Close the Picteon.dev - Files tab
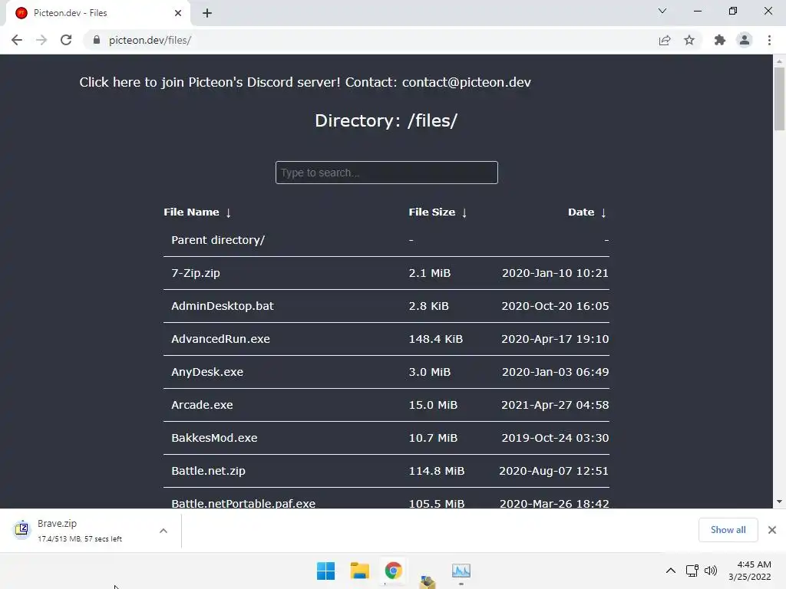This screenshot has height=589, width=786. tap(178, 13)
